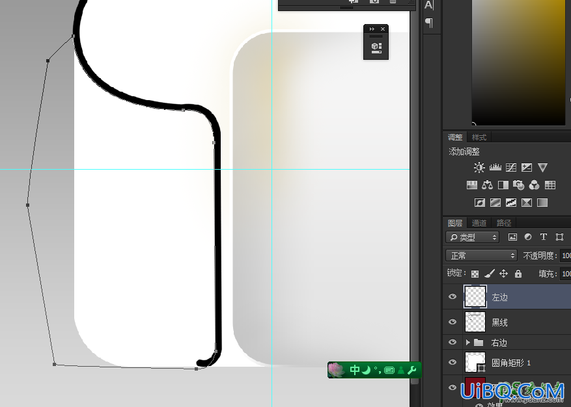571x407 pixels.
Task: Switch to the 路径 tab
Action: click(x=504, y=222)
